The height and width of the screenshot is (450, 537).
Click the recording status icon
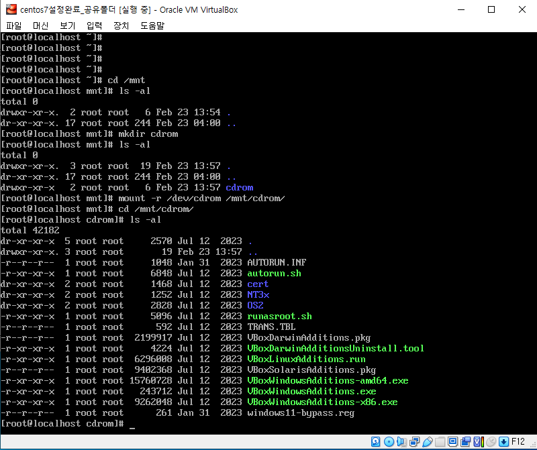pyautogui.click(x=465, y=442)
